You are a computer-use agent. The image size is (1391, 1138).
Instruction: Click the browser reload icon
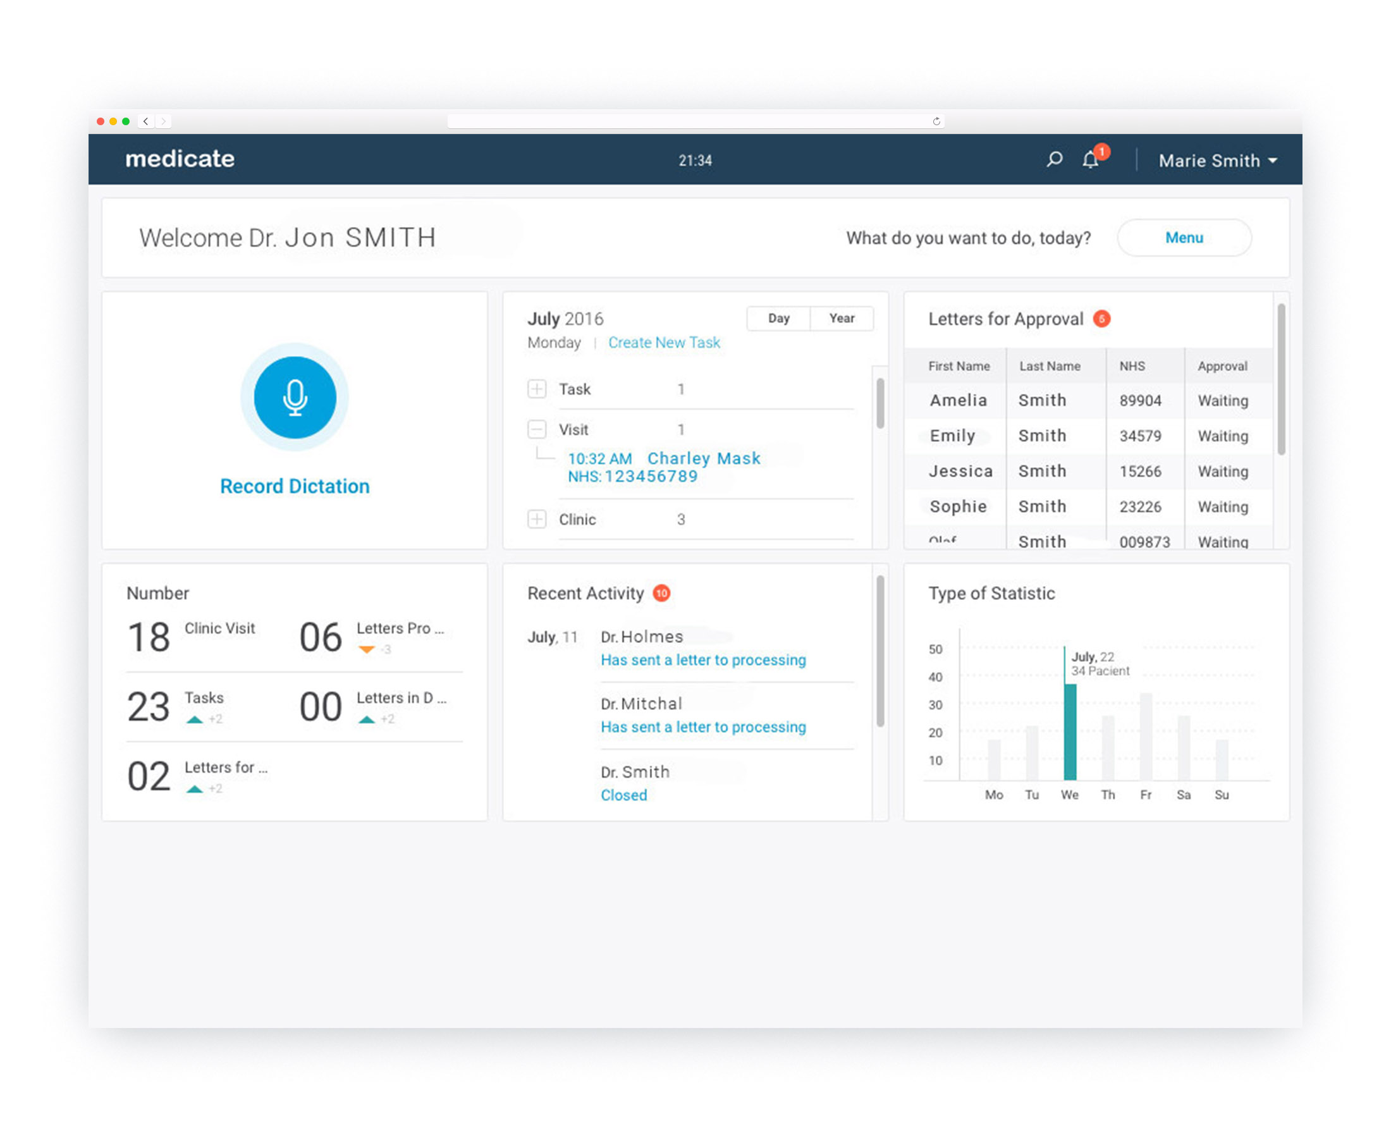pyautogui.click(x=936, y=121)
